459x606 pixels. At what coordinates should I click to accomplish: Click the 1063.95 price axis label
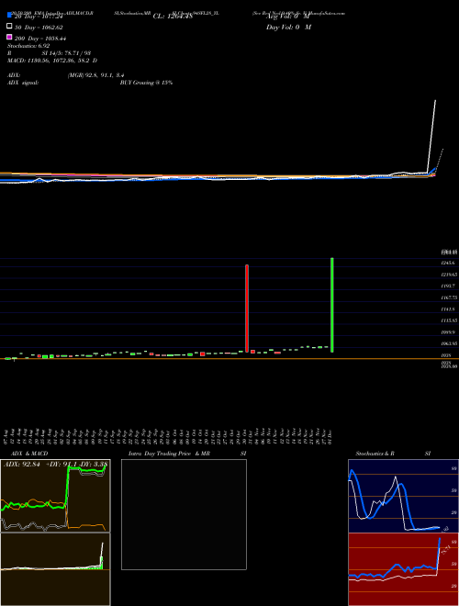450,343
